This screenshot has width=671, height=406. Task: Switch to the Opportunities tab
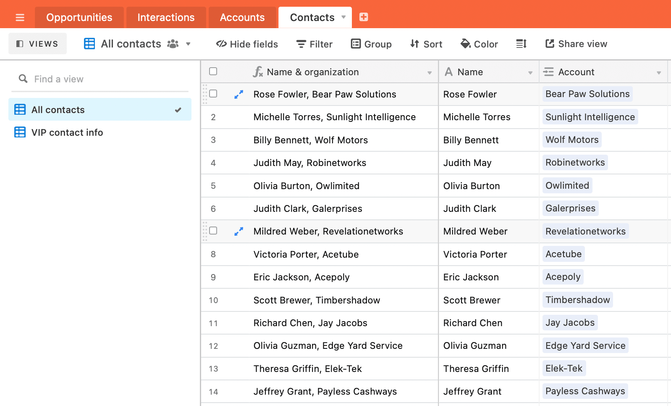click(x=79, y=18)
